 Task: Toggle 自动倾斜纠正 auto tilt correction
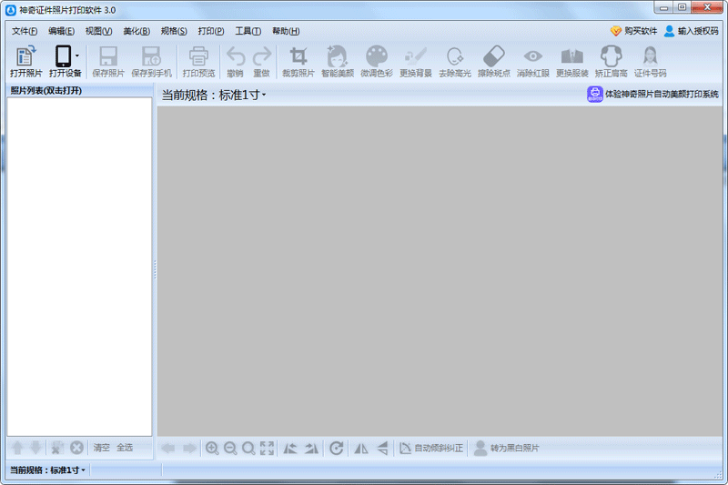coord(430,448)
